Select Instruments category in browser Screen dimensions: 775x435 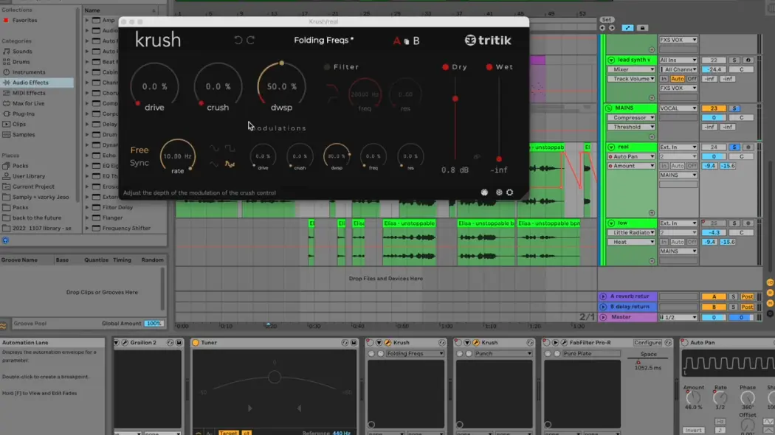[x=29, y=72]
